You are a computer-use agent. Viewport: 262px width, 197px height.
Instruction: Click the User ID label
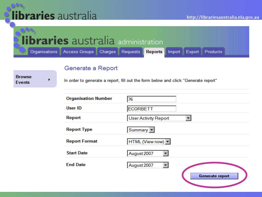(x=74, y=108)
